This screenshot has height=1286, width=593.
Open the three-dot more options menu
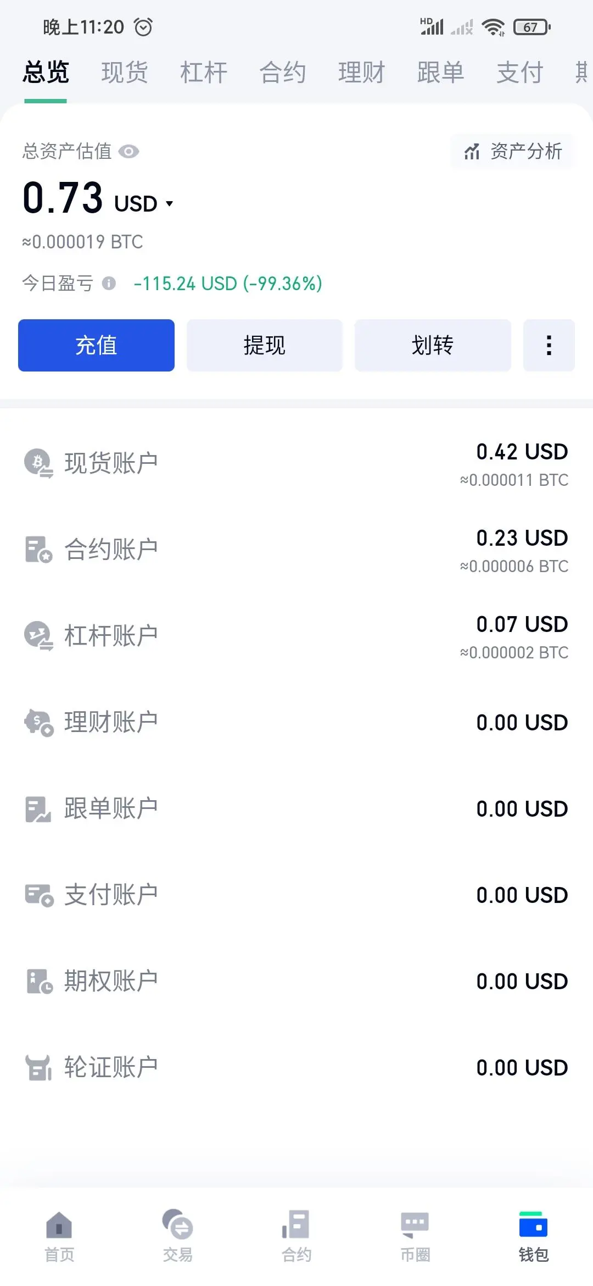[x=549, y=345]
